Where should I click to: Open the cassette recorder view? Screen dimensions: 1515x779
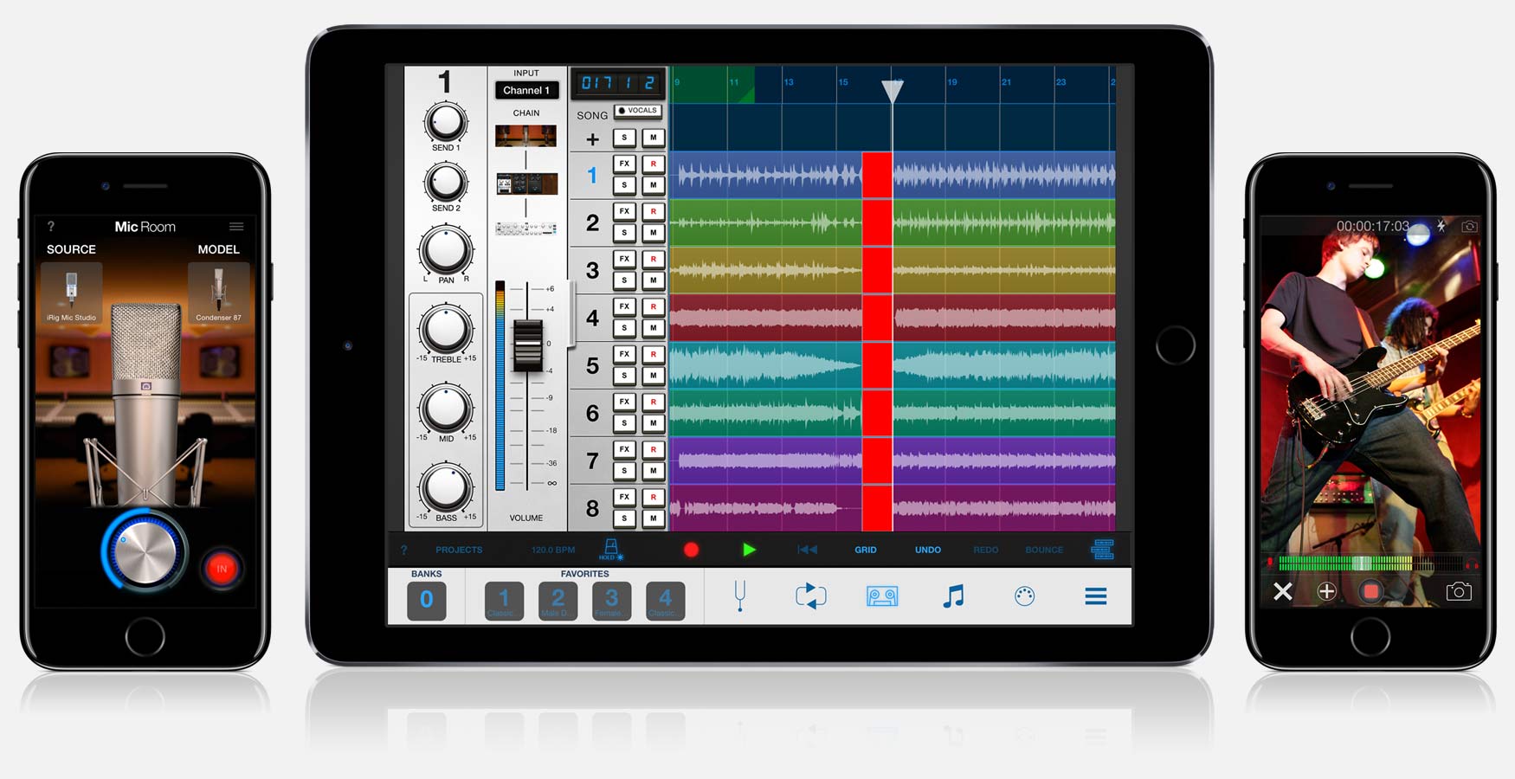pyautogui.click(x=882, y=596)
